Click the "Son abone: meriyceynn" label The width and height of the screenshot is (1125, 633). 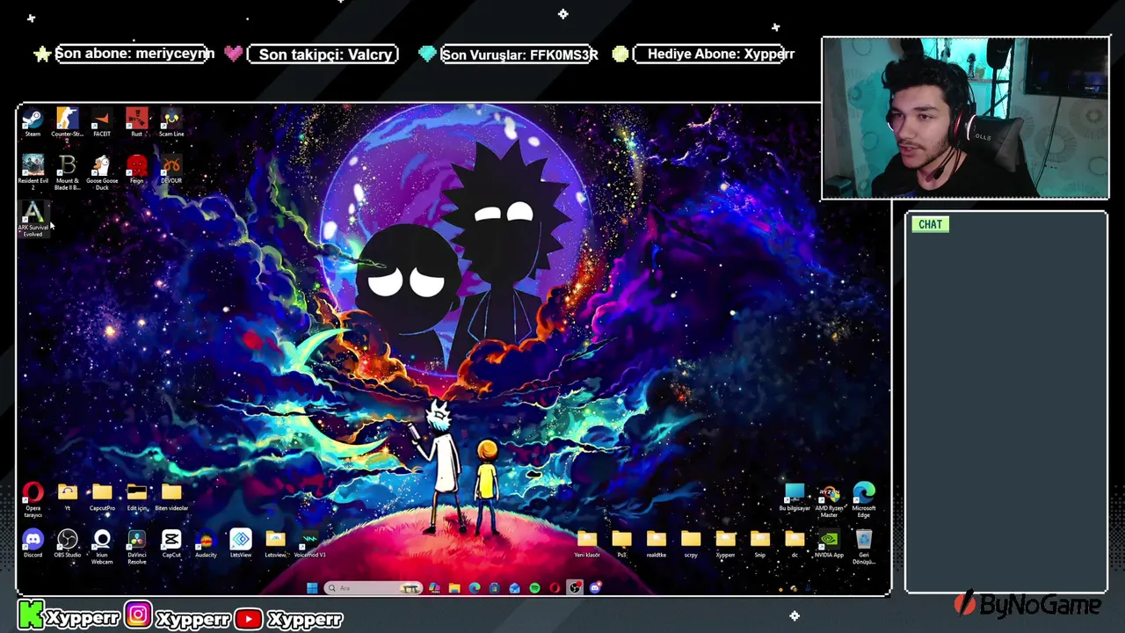134,54
